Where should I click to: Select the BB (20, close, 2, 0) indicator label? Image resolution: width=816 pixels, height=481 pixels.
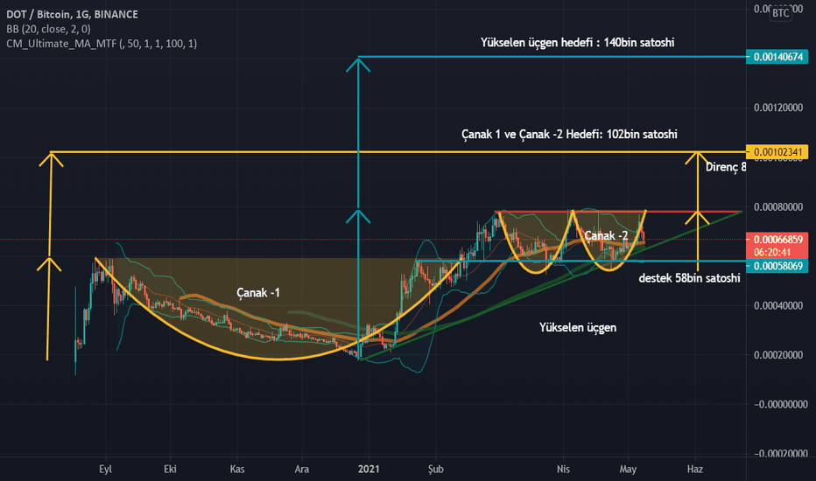48,29
